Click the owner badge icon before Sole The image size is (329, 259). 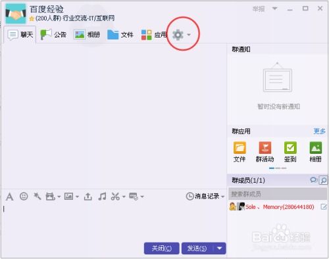232,206
